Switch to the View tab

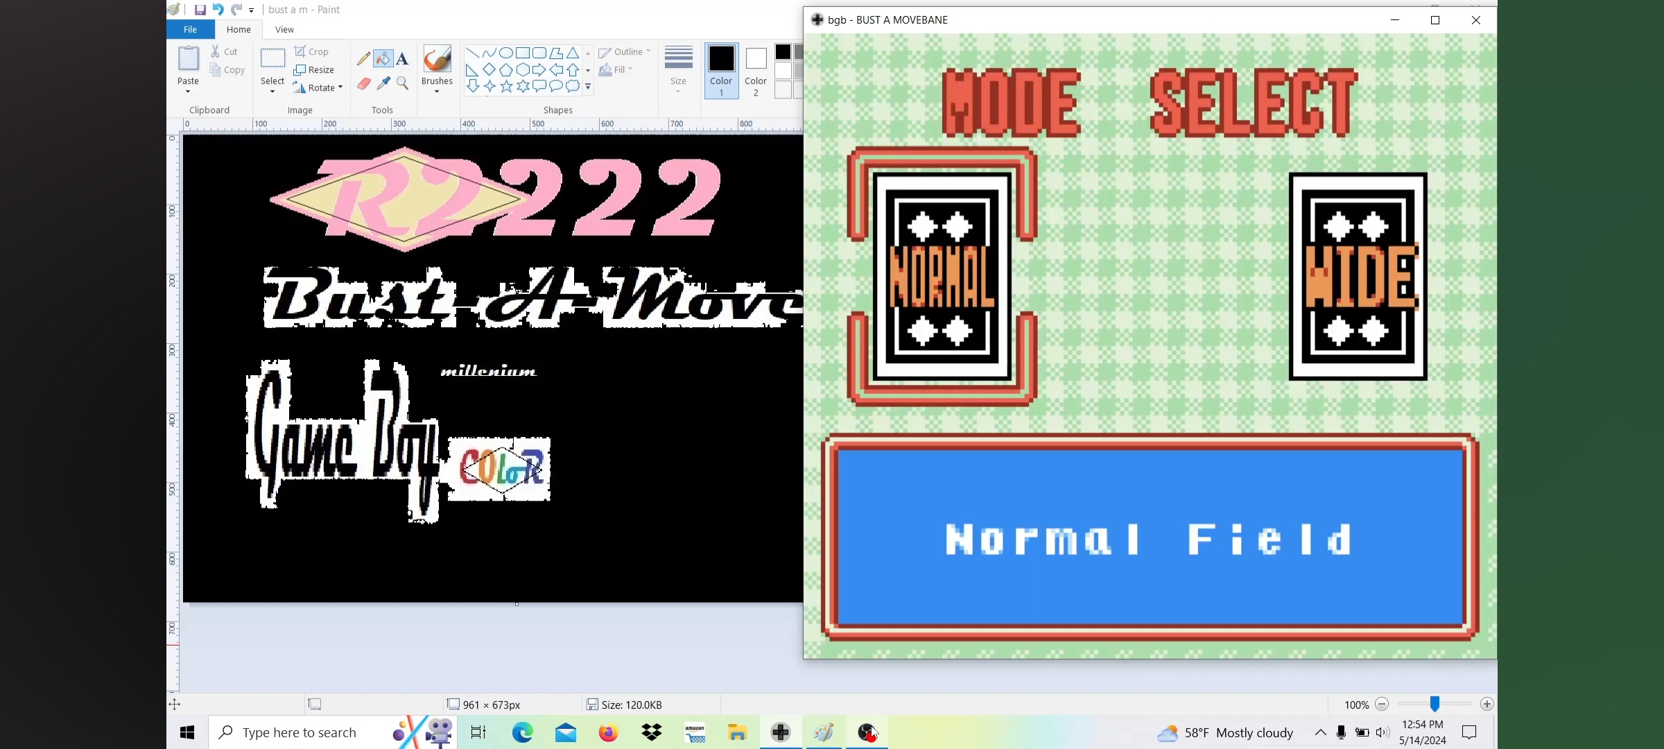pos(284,29)
